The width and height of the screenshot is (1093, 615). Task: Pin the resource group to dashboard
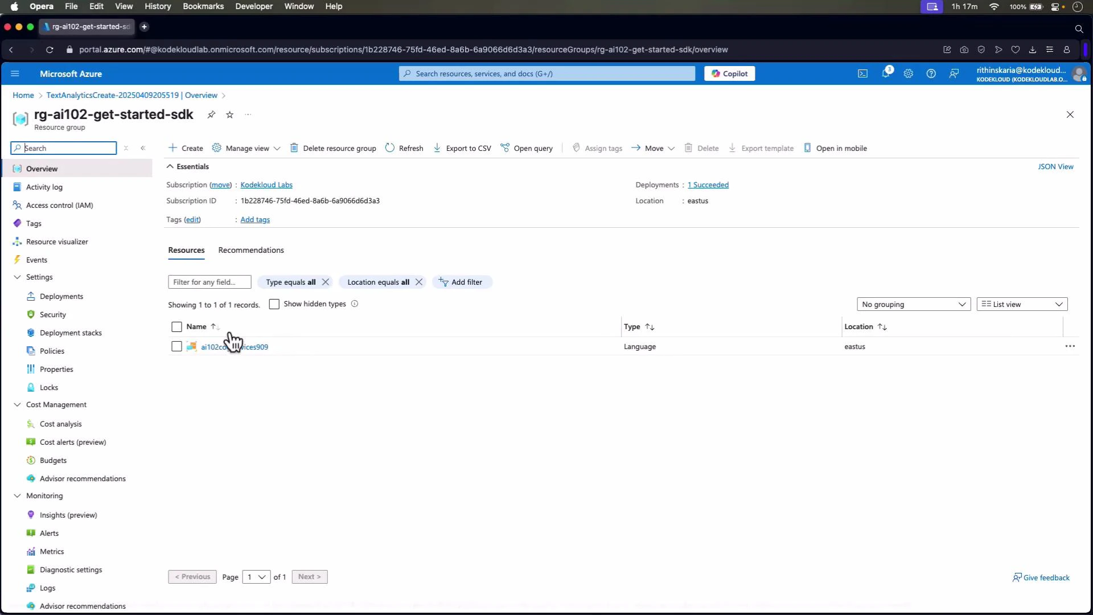(x=211, y=114)
